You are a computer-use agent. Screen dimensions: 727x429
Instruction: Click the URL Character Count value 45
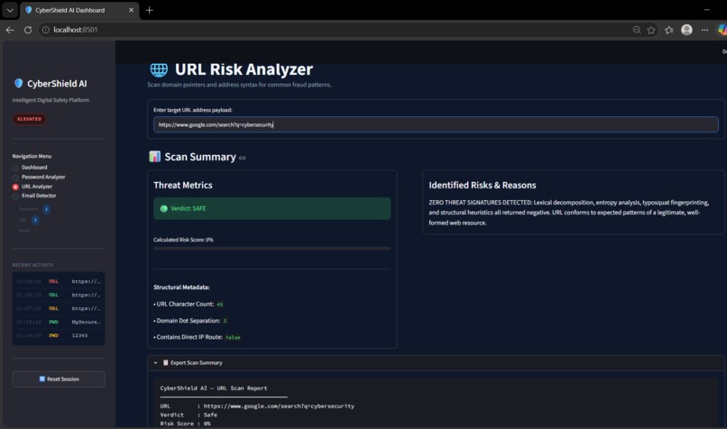point(220,305)
